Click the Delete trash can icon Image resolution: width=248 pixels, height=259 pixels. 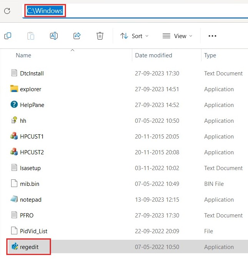click(x=100, y=36)
